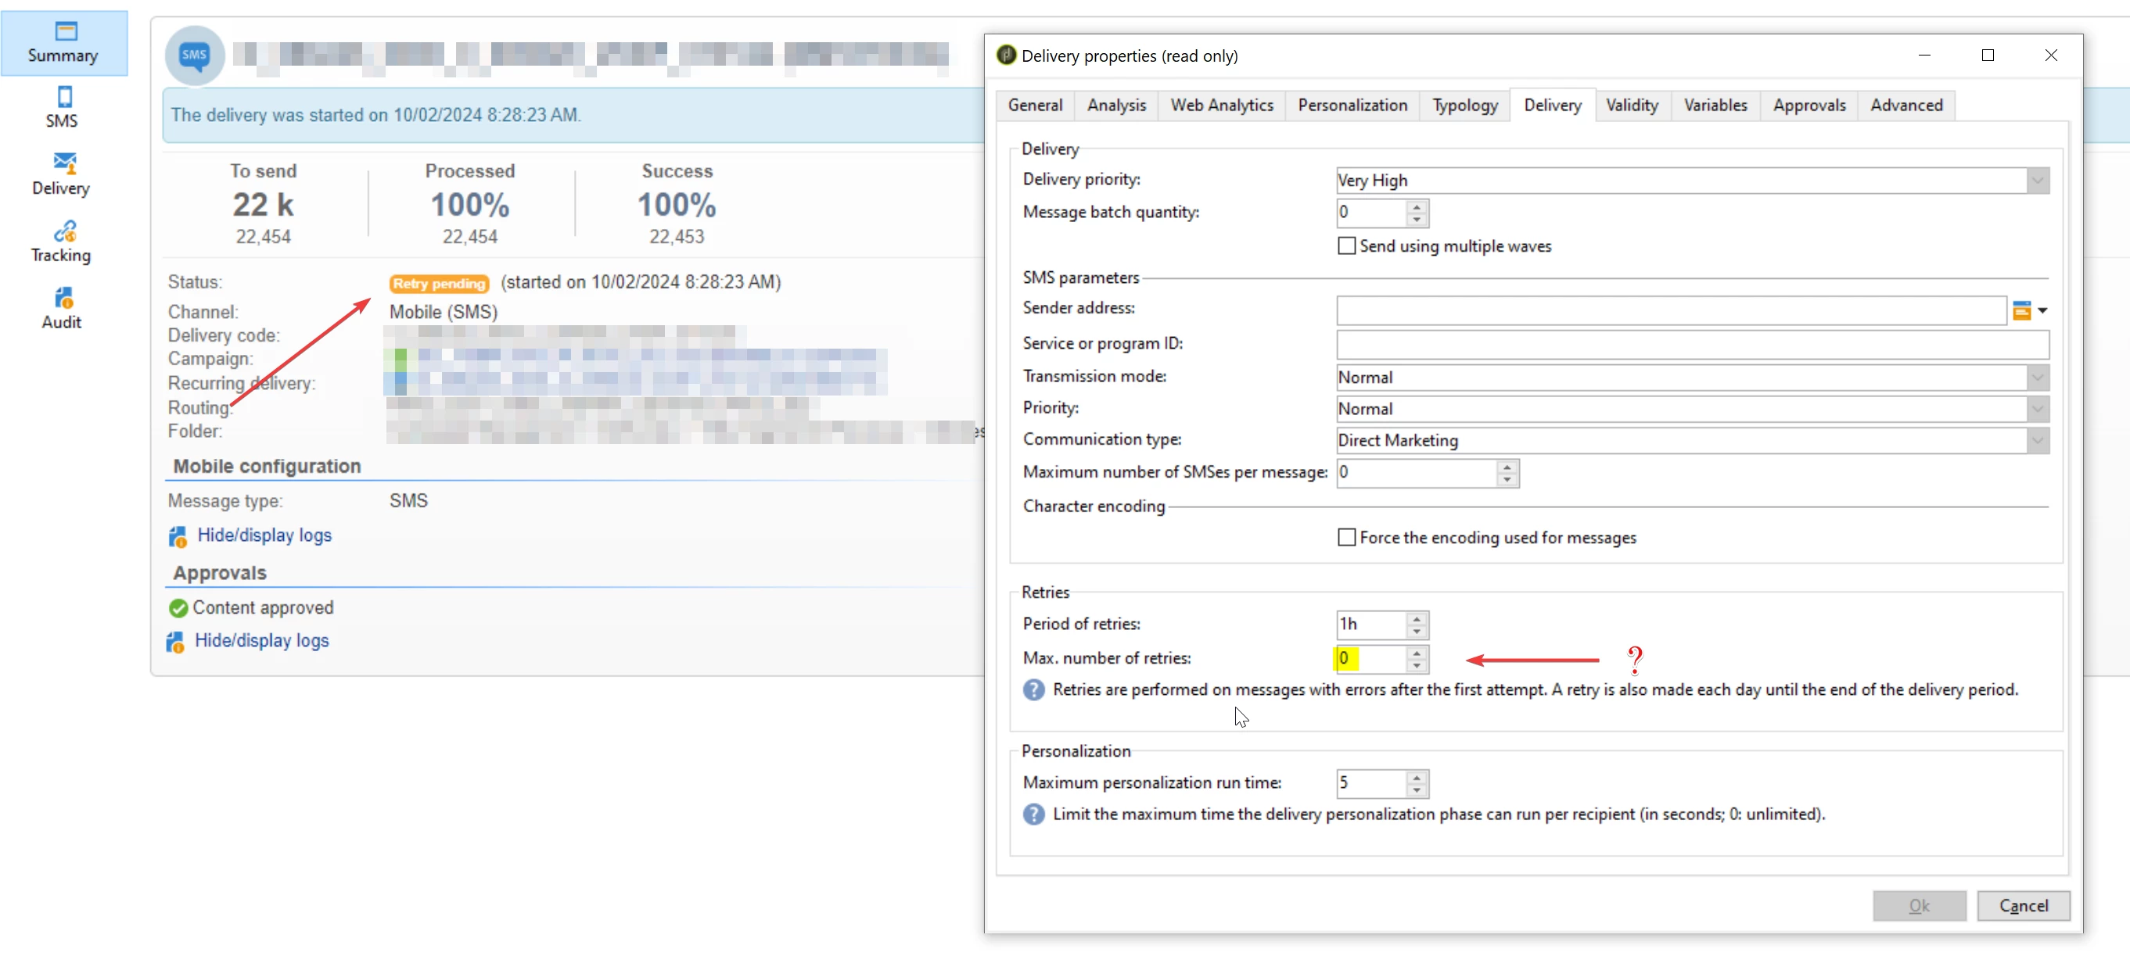This screenshot has width=2130, height=956.
Task: Expand the Transmission mode dropdown
Action: click(x=2038, y=378)
